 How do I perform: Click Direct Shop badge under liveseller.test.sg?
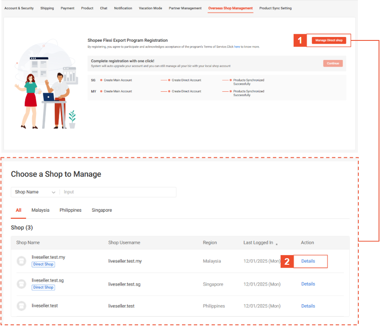coord(43,287)
